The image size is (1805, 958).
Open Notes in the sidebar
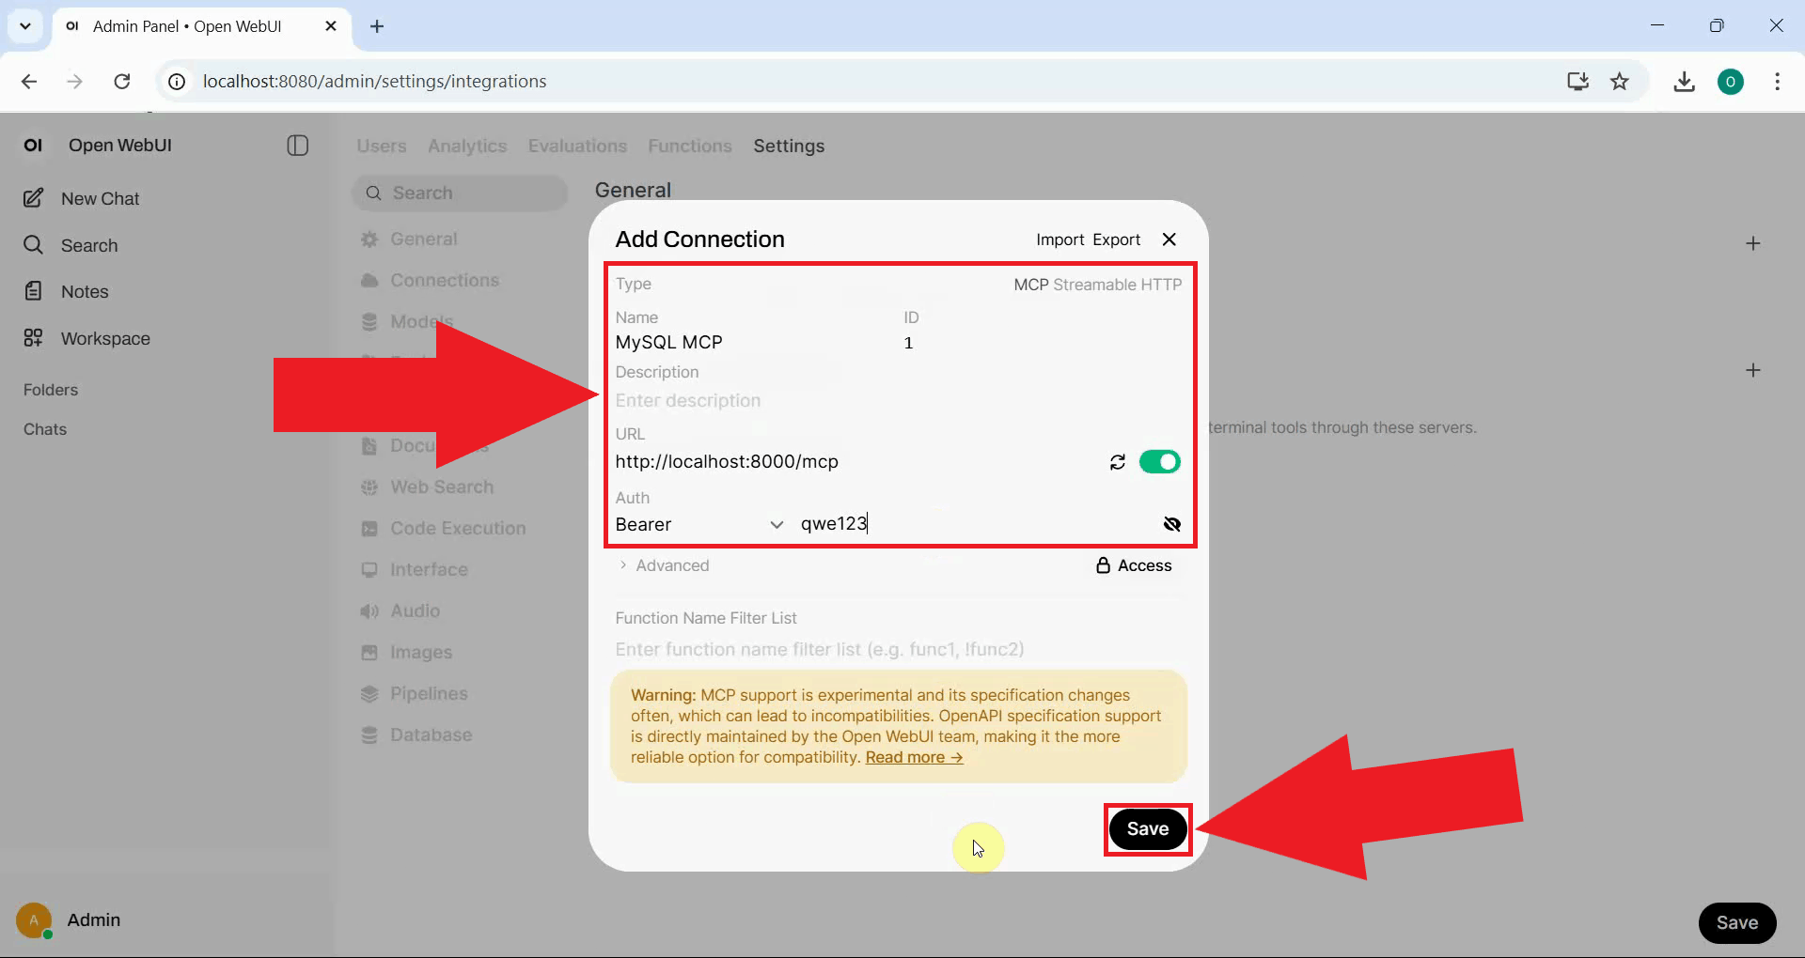(x=85, y=291)
